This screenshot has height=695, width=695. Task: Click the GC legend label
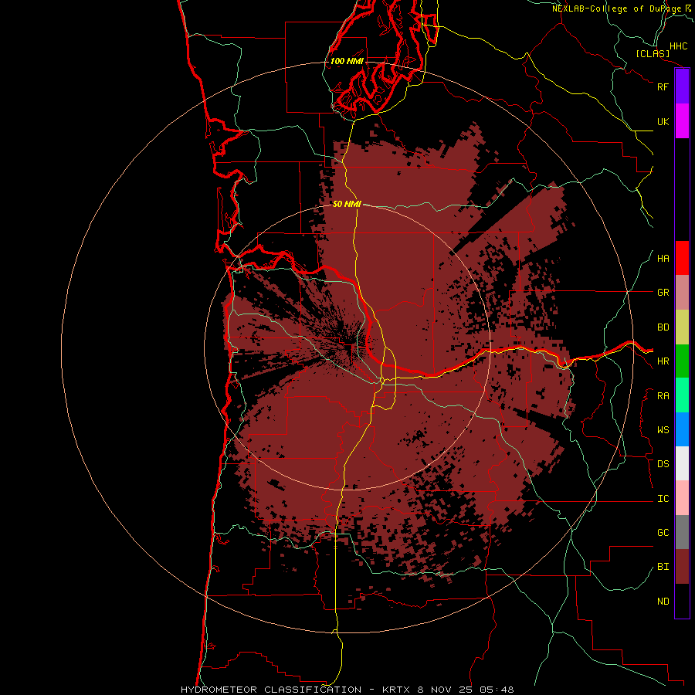pos(663,533)
